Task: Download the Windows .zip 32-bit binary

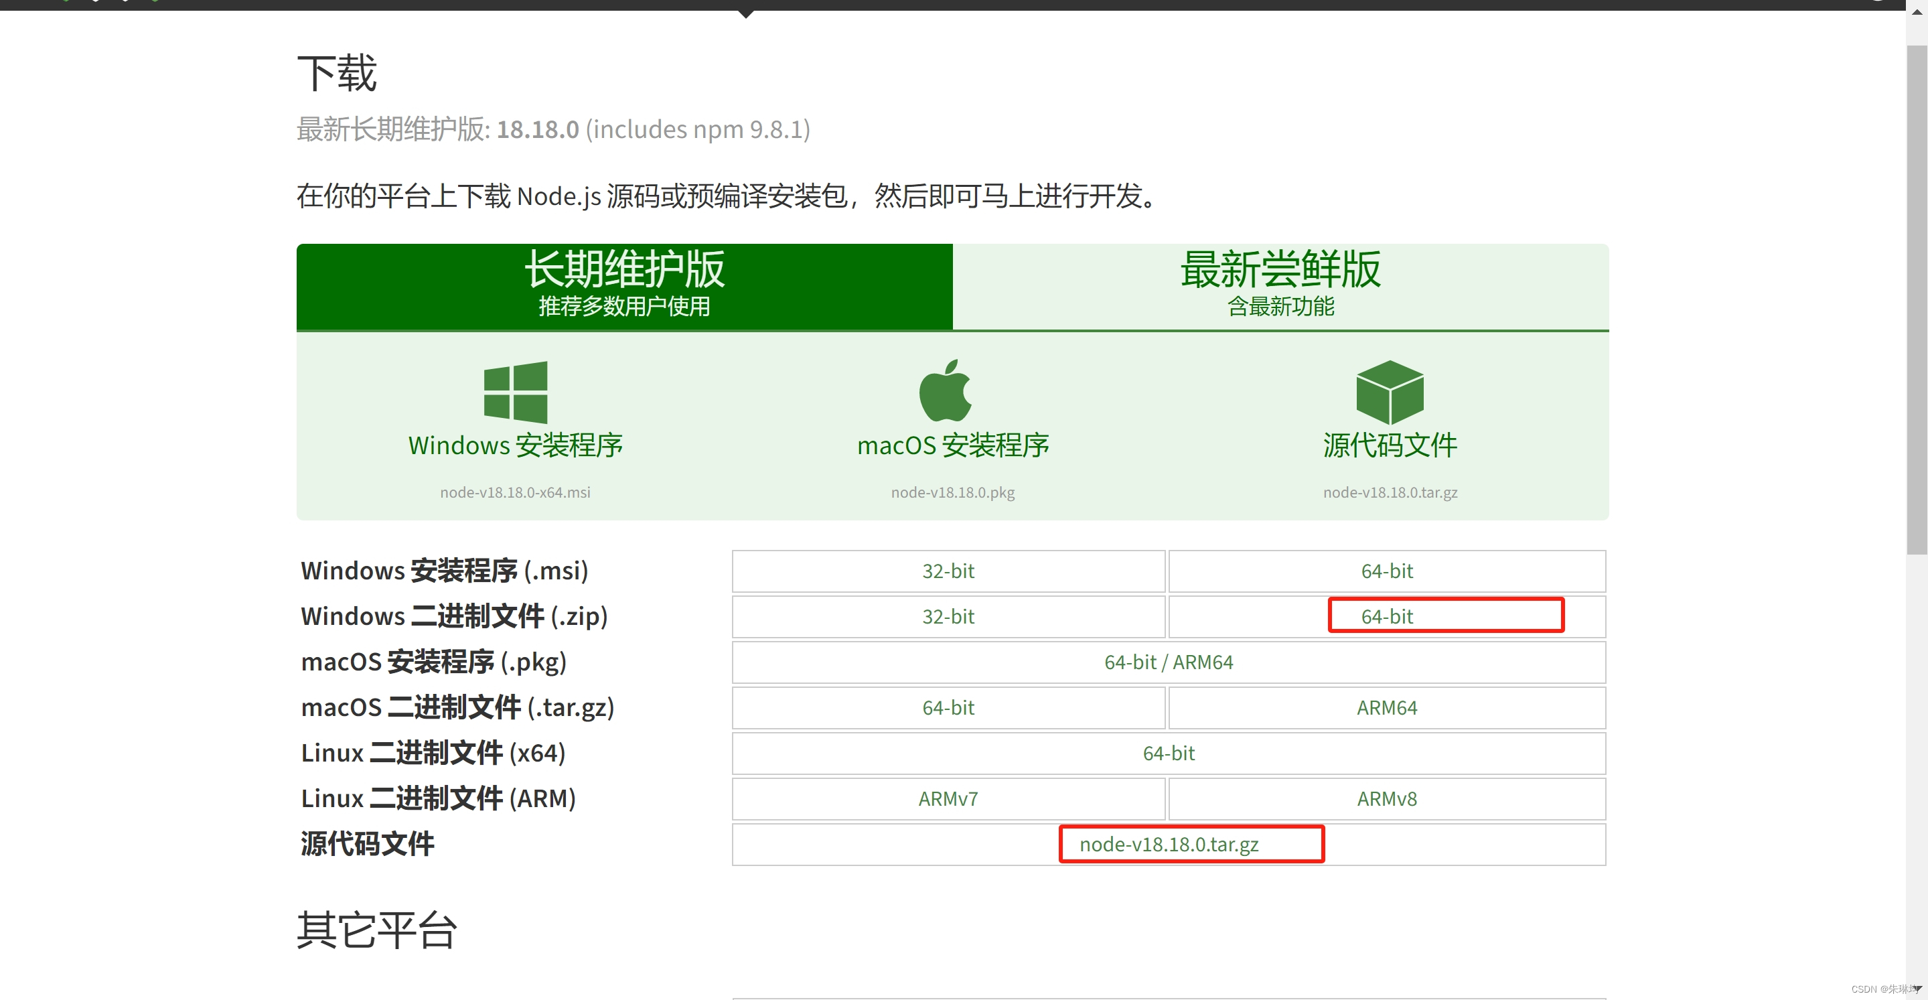Action: [948, 617]
